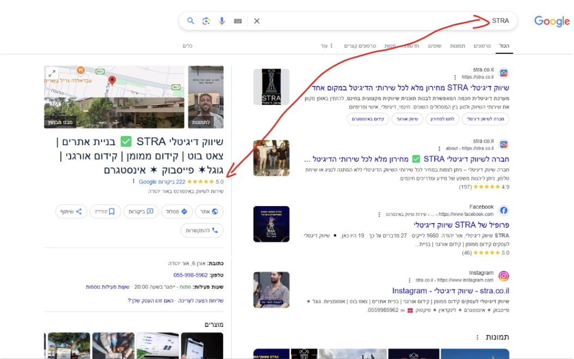Open the on-screen keyboard icon
Viewport: 574px width, 359px height.
click(238, 21)
